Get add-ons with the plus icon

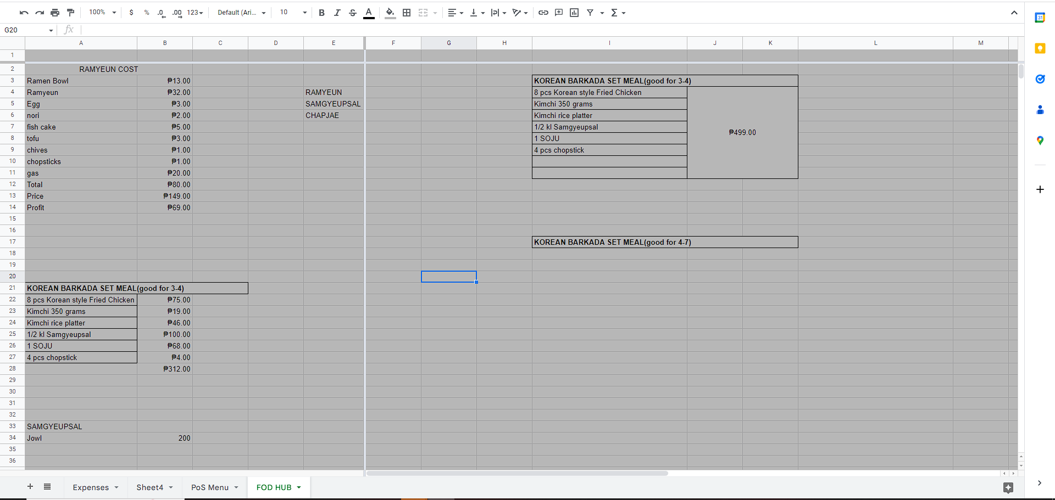pos(1040,189)
